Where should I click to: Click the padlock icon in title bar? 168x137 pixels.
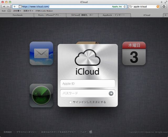click(162, 2)
